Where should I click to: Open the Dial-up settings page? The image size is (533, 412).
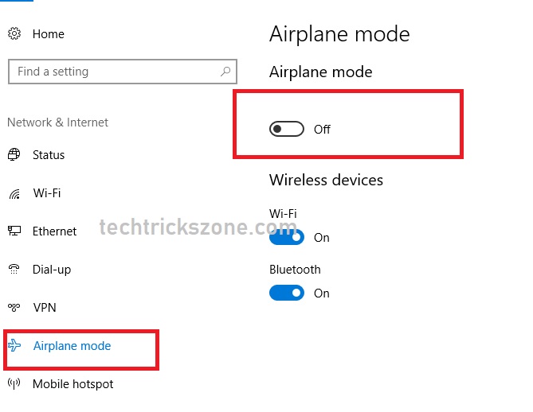click(x=52, y=270)
